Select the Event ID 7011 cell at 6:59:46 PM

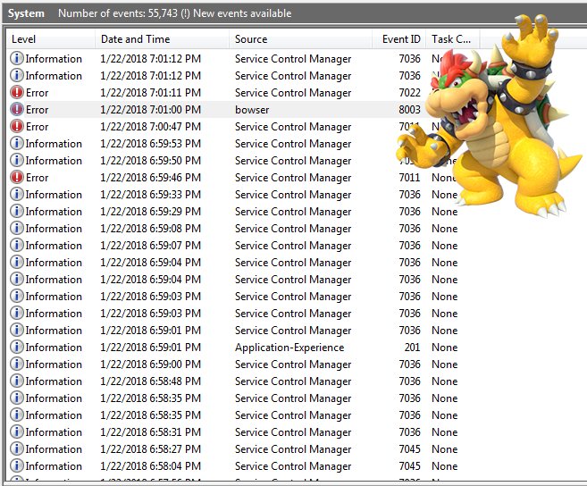[x=409, y=178]
